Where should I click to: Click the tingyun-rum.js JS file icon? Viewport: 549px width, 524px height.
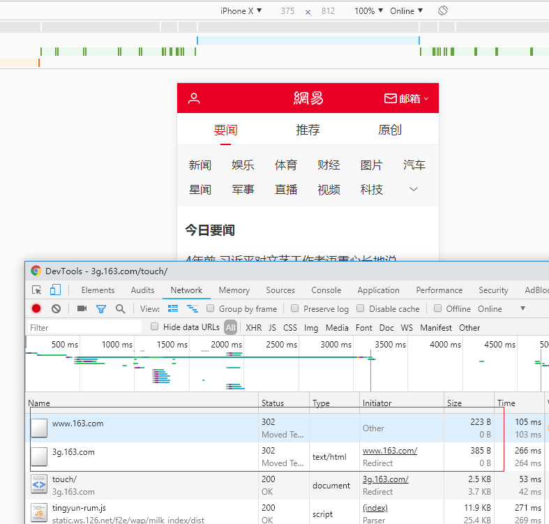pyautogui.click(x=39, y=513)
